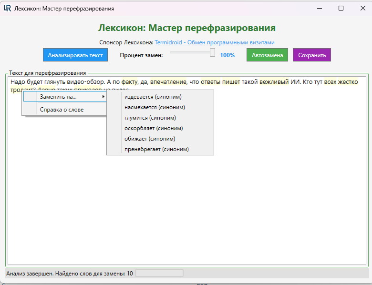Click the Процент замен slider thumb
Viewport: 372px width, 285px height.
[x=213, y=53]
